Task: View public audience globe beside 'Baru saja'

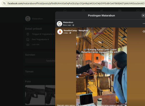Action: coord(73,25)
